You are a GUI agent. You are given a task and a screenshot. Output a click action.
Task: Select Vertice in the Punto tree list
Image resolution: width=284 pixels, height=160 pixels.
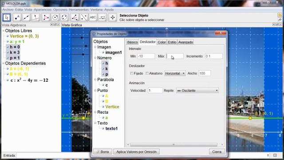pyautogui.click(x=112, y=107)
